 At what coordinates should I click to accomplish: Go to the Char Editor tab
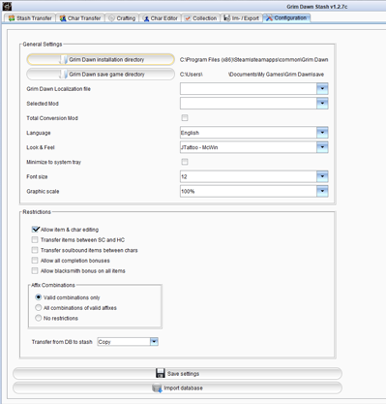pyautogui.click(x=160, y=18)
